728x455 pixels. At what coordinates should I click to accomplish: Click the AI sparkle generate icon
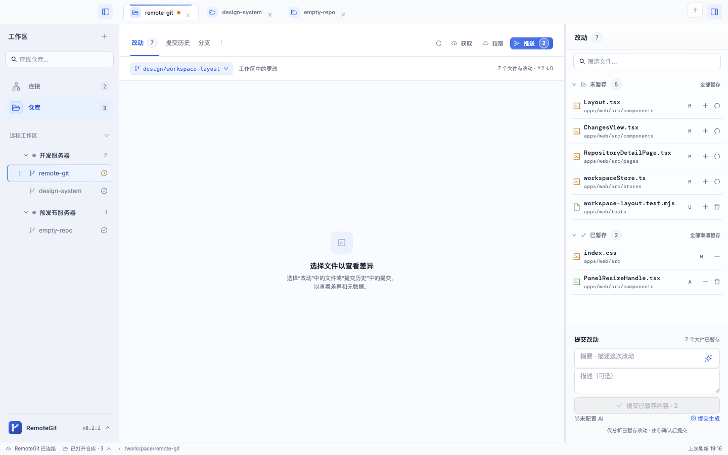pos(708,358)
